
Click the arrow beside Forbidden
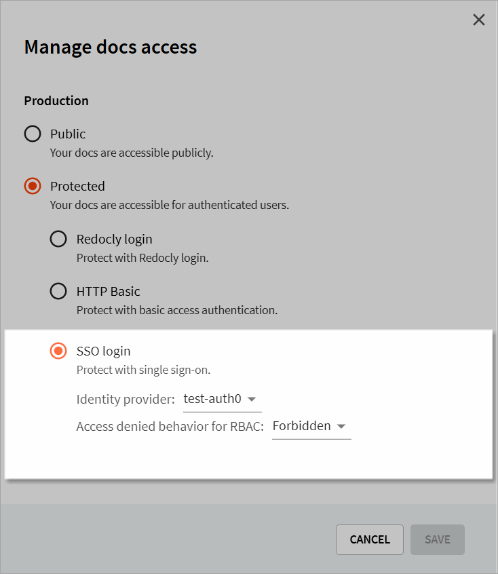click(x=341, y=426)
